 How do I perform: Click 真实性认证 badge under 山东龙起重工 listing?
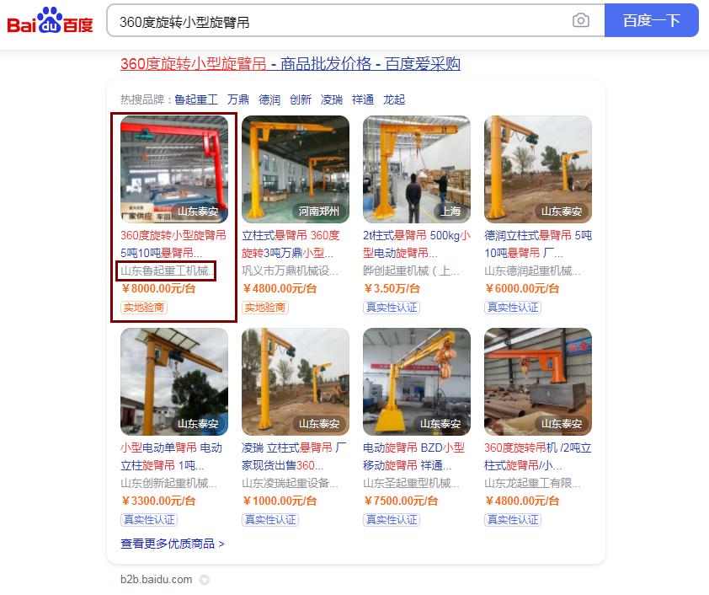pos(513,520)
